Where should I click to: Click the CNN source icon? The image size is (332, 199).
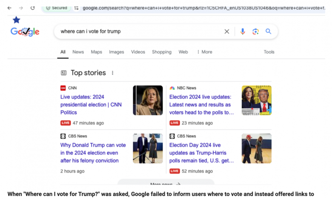pos(63,88)
